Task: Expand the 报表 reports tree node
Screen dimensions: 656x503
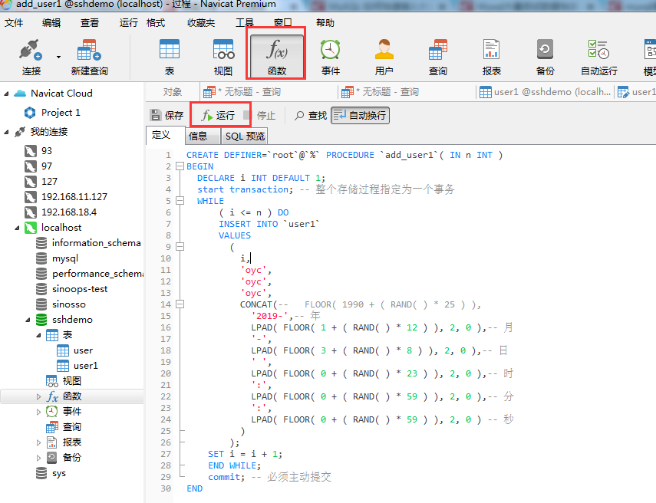Action: point(38,442)
